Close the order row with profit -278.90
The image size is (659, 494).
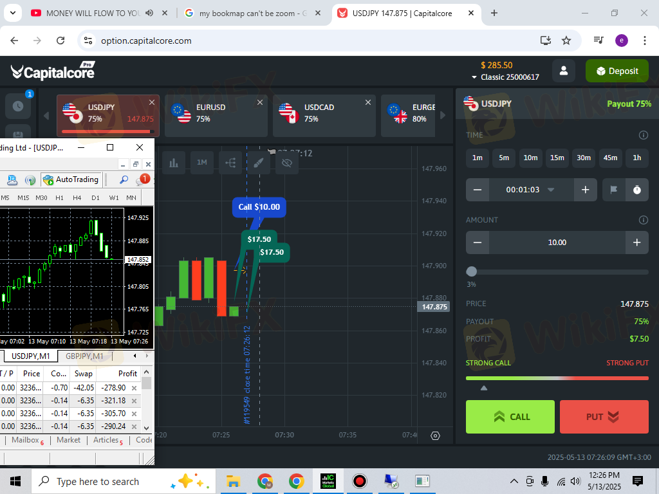[134, 388]
